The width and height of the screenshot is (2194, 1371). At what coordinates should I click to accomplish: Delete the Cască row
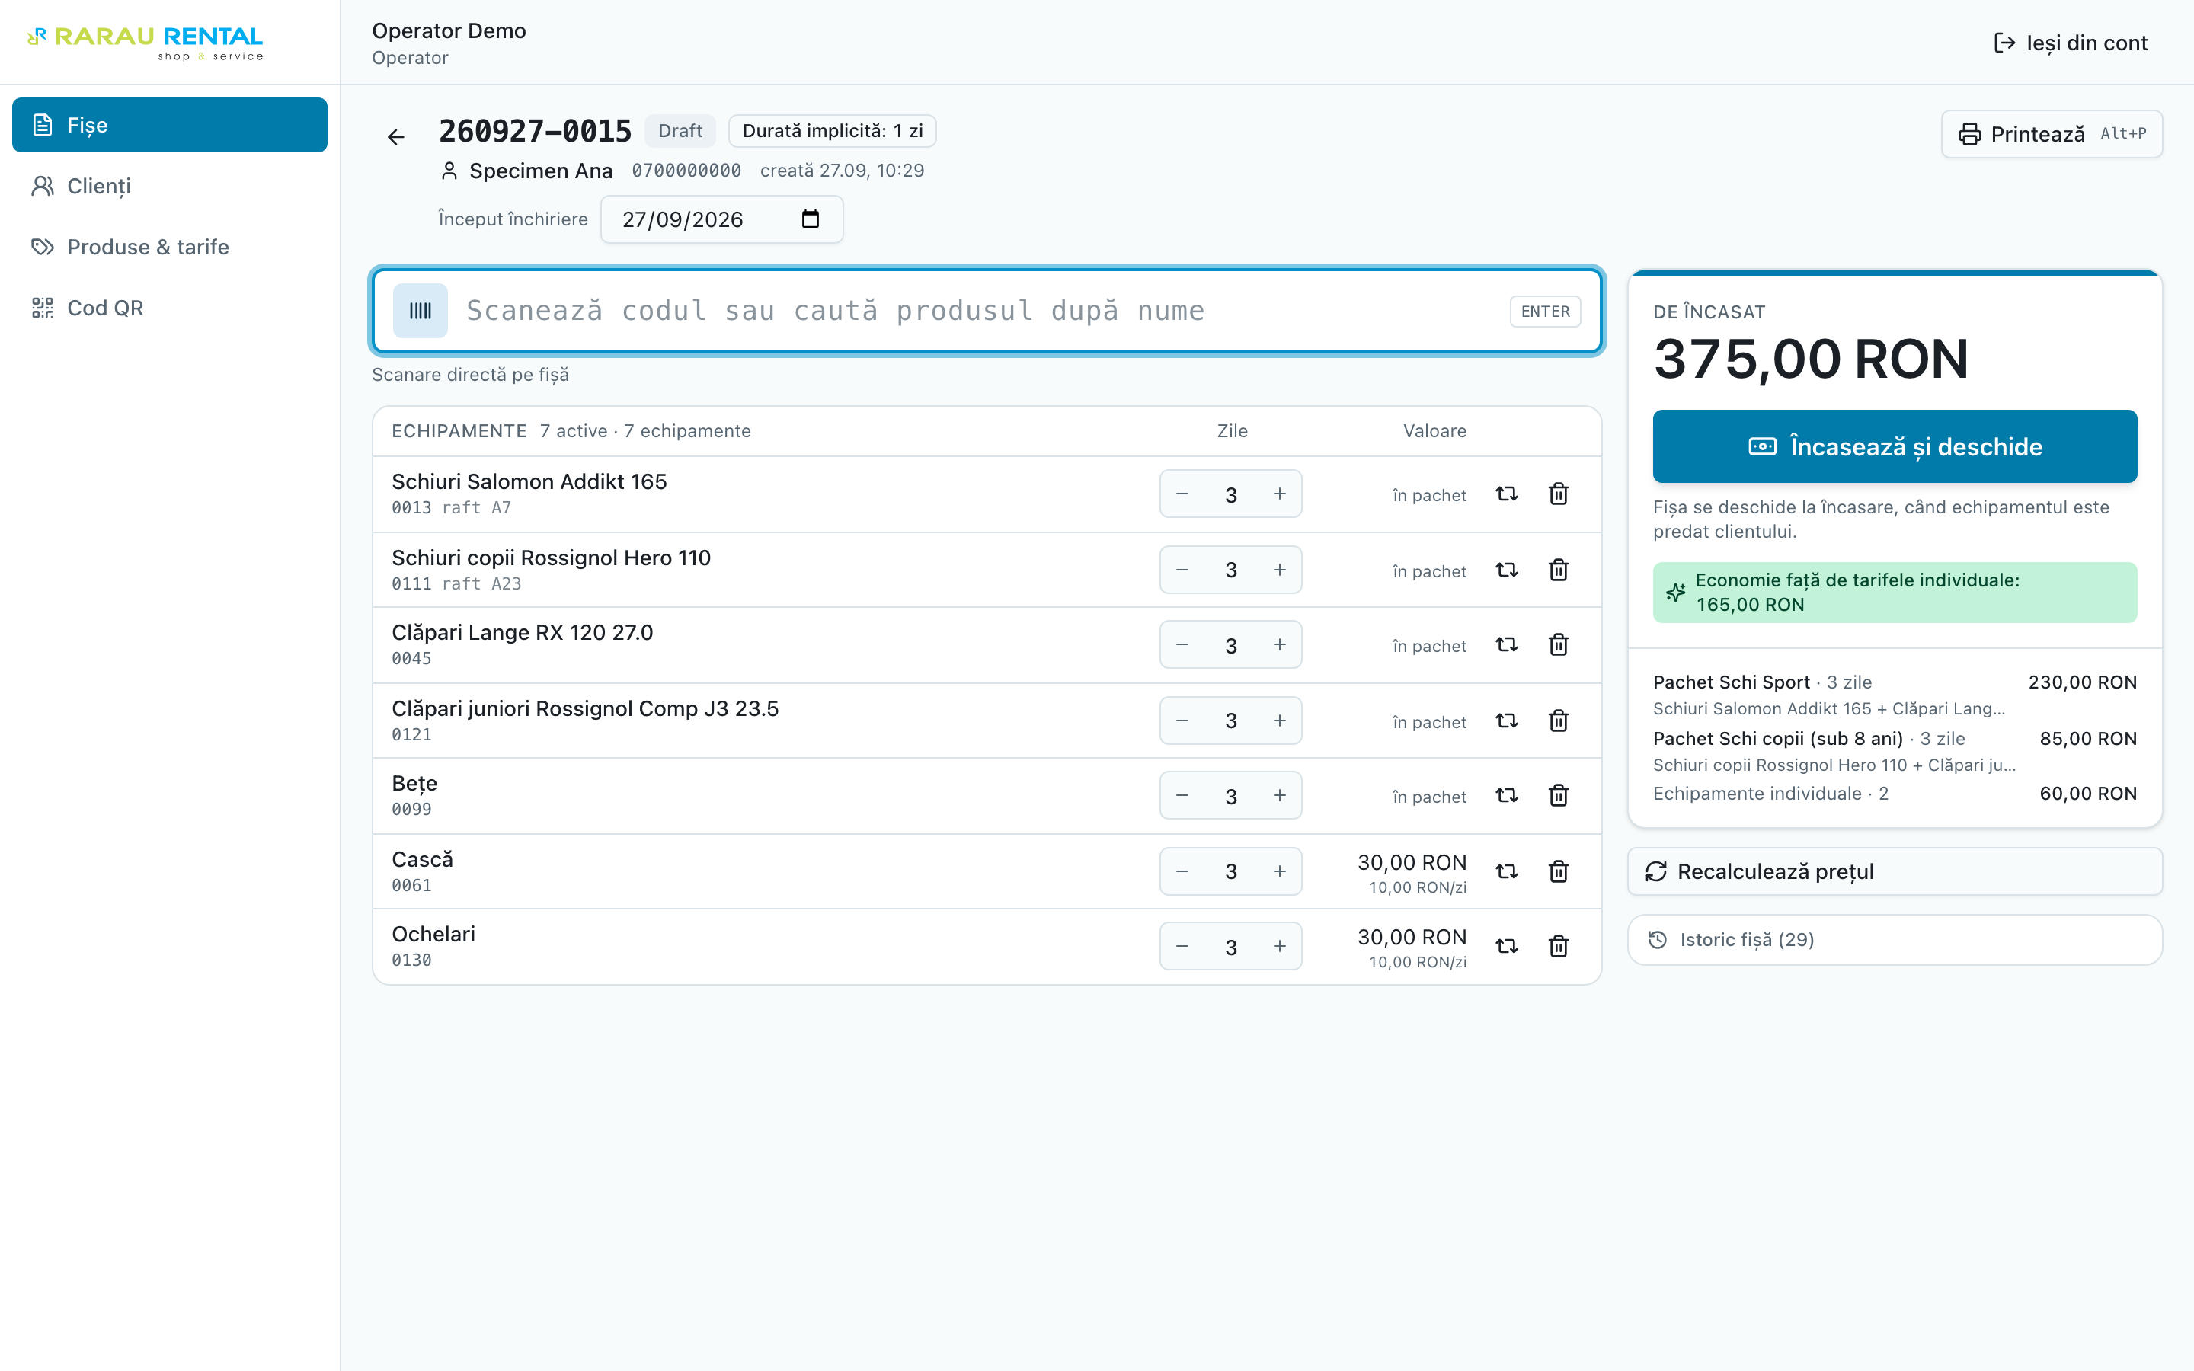click(x=1559, y=871)
